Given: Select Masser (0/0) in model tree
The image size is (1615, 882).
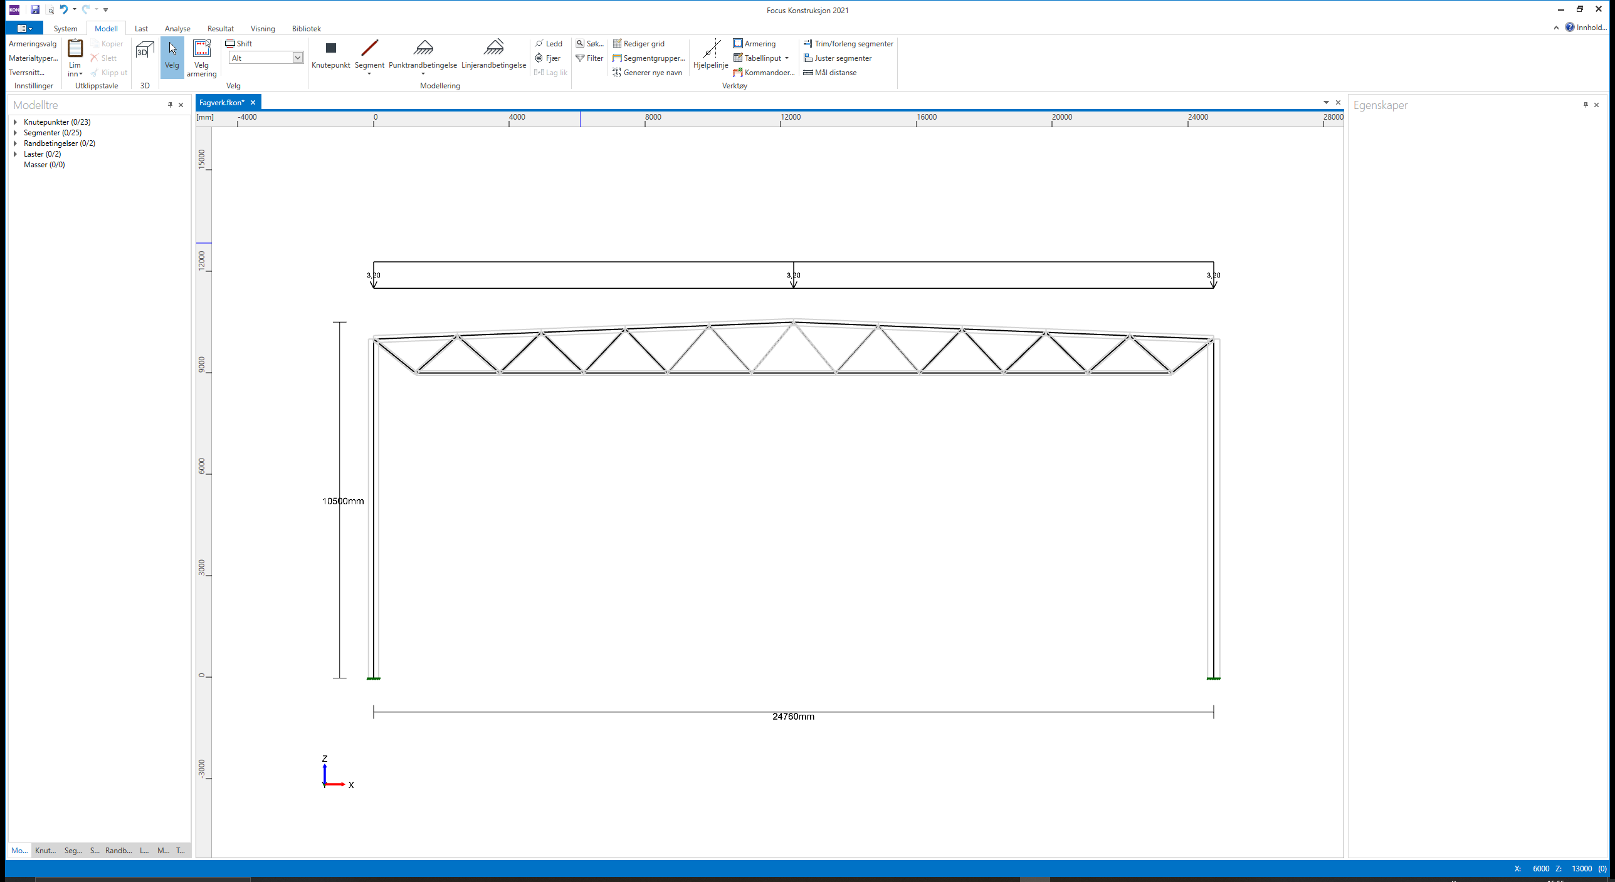Looking at the screenshot, I should 45,165.
